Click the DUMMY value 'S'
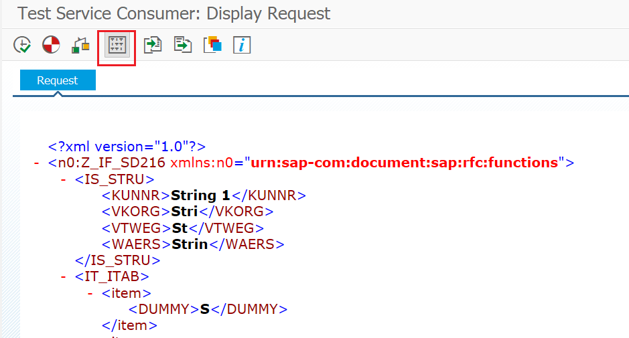Viewport: 629px width, 338px height. [x=204, y=309]
